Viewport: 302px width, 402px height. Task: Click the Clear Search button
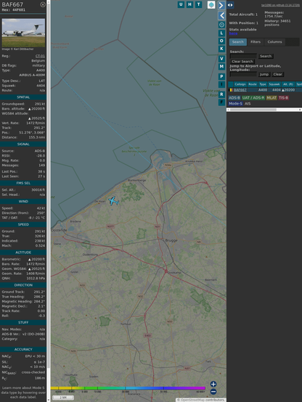click(x=242, y=61)
